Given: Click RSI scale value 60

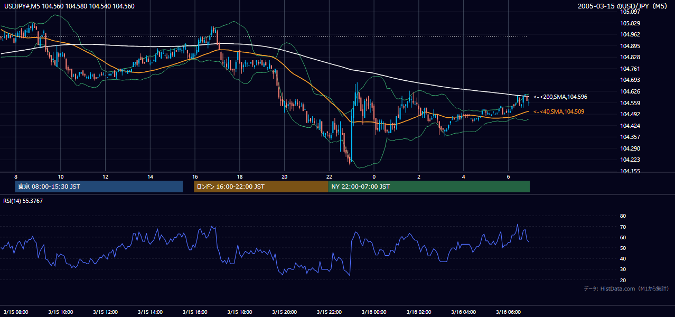Looking at the screenshot, I should pyautogui.click(x=623, y=237).
